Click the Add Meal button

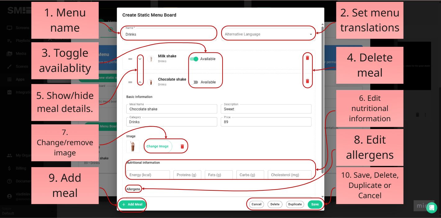pyautogui.click(x=132, y=204)
